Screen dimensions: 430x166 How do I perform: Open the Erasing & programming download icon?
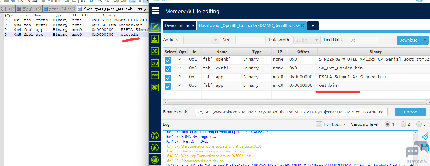pos(155,39)
